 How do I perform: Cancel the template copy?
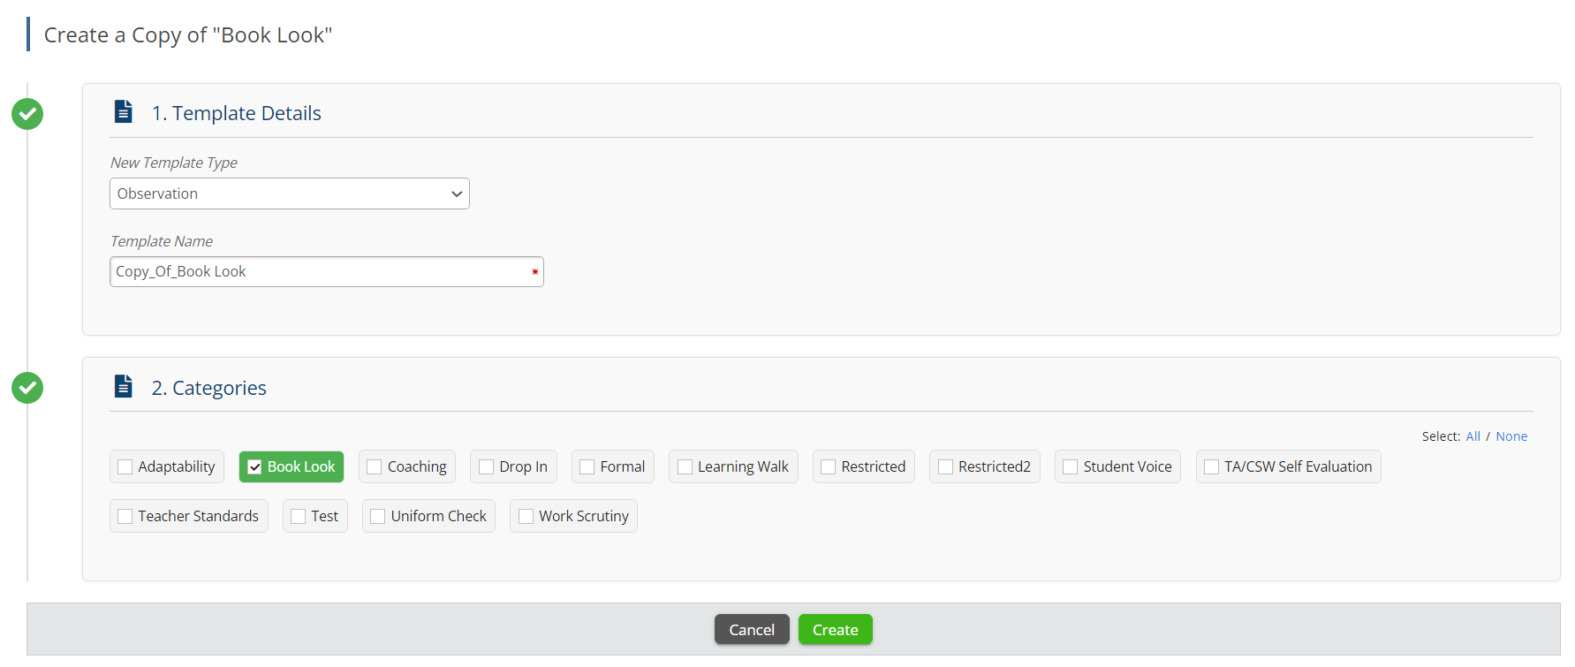pos(751,630)
